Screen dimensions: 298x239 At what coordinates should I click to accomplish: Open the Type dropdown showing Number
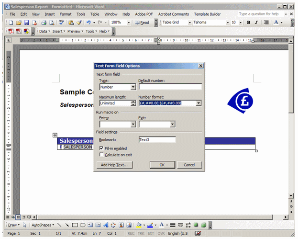[x=133, y=87]
